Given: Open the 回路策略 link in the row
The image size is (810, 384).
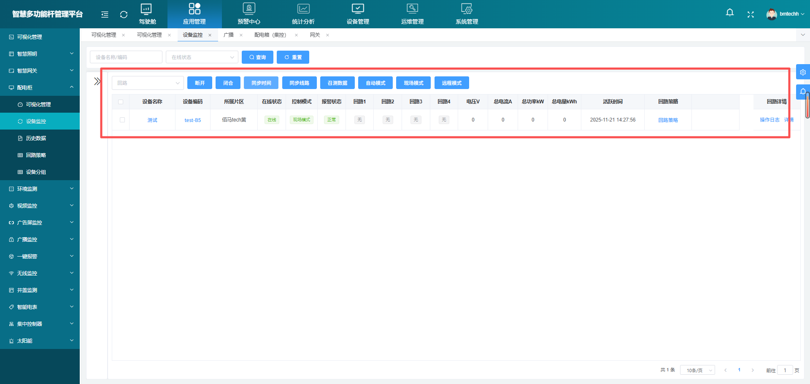Looking at the screenshot, I should 668,120.
